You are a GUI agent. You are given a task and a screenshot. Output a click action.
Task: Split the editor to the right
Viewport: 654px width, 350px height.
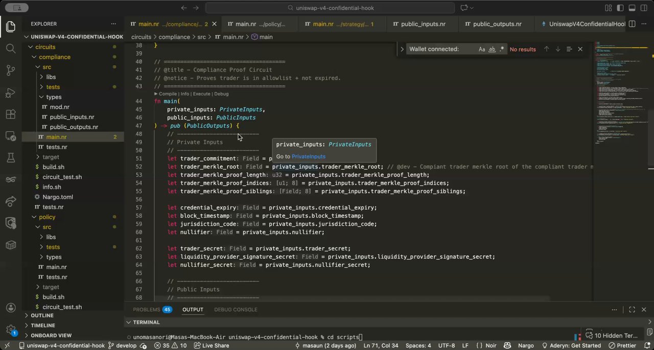click(x=632, y=24)
